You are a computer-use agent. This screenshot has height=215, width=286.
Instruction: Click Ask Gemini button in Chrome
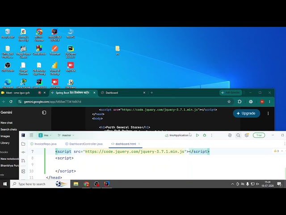231,93
